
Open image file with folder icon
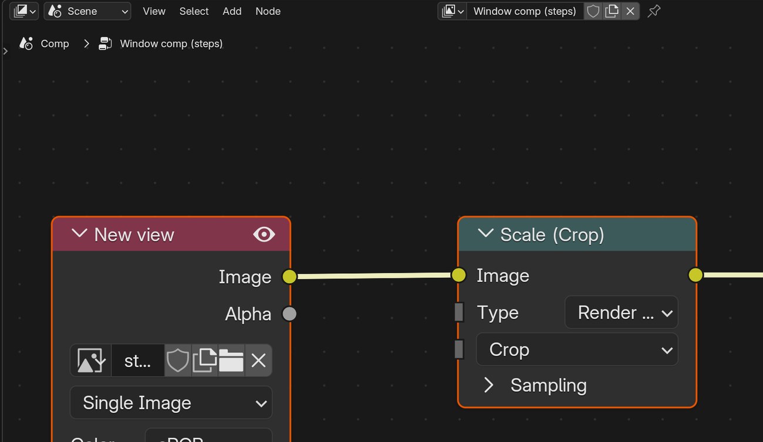pyautogui.click(x=231, y=360)
